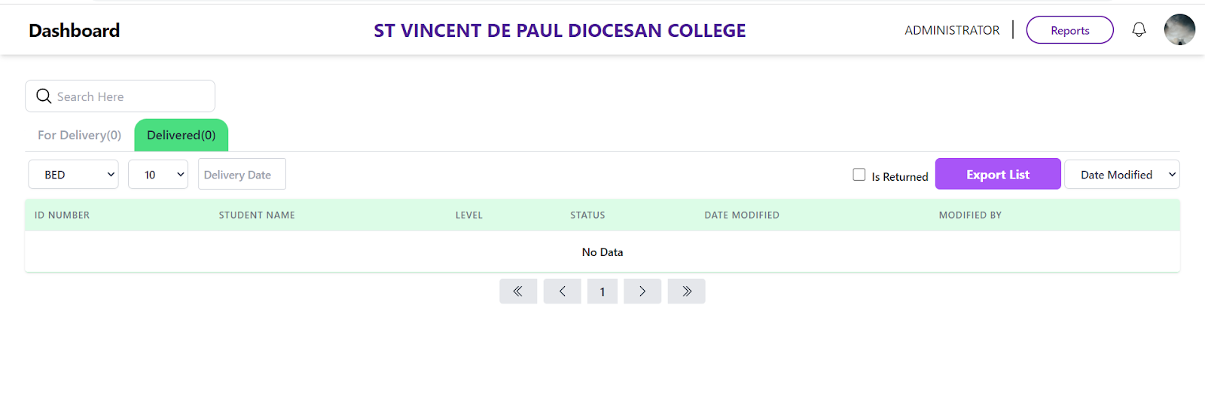This screenshot has height=418, width=1205.
Task: Switch to the For Delivery tab
Action: pyautogui.click(x=79, y=136)
